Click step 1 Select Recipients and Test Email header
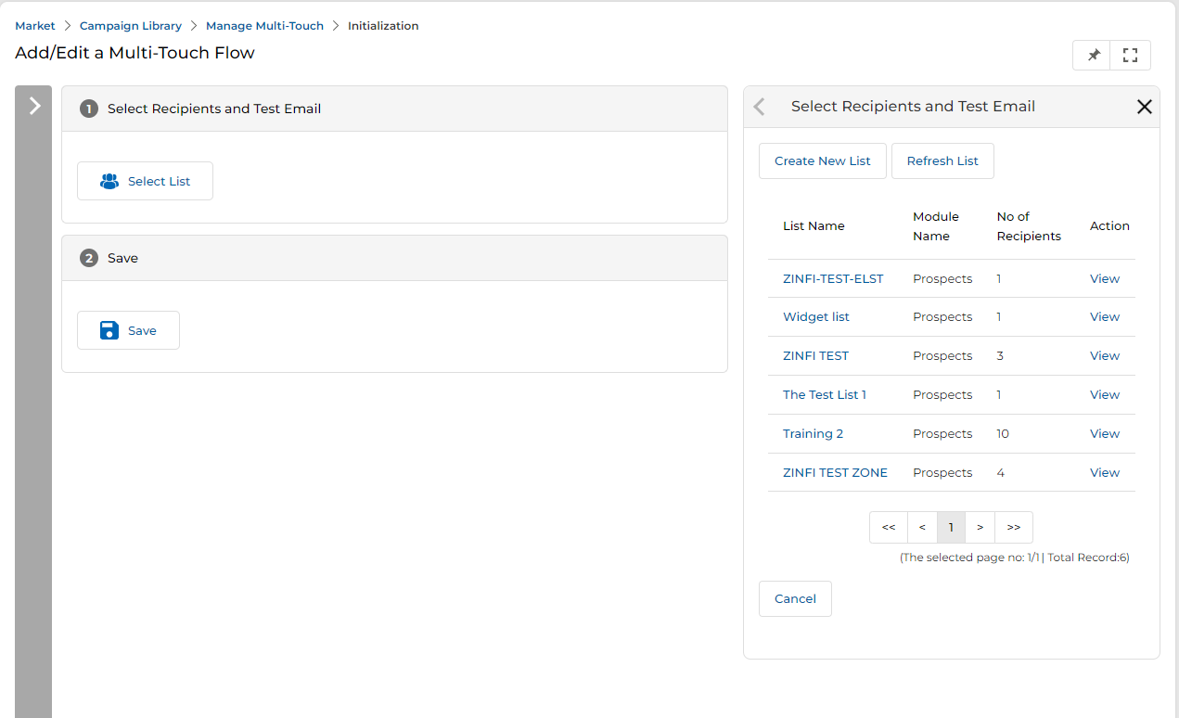The image size is (1179, 718). [394, 109]
